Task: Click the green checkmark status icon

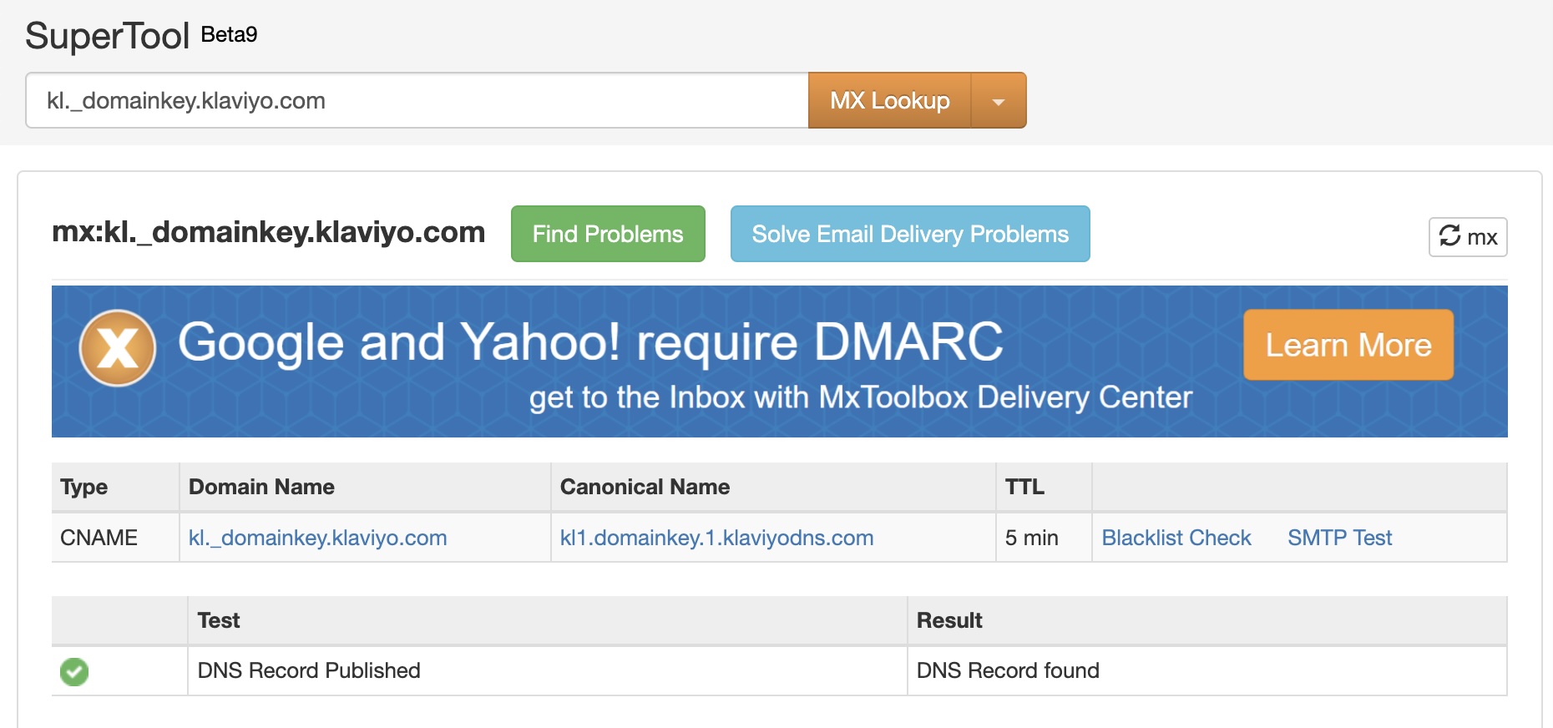Action: [74, 671]
